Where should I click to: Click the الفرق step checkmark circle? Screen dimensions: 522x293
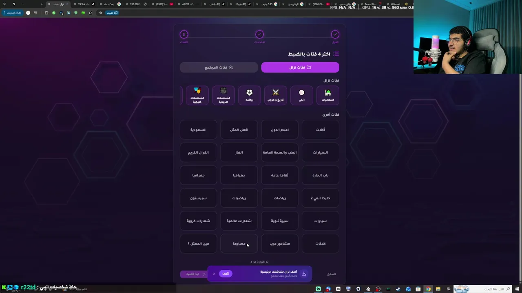tap(335, 35)
